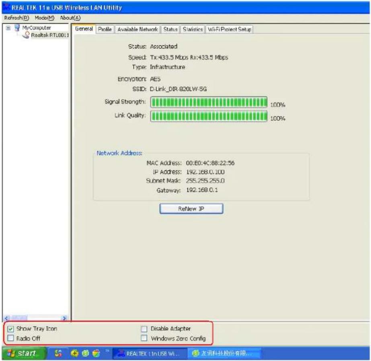
Task: Collapse the MyComputer tree node
Action: pyautogui.click(x=8, y=28)
